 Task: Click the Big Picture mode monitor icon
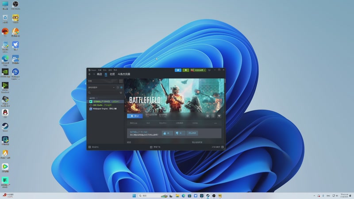point(209,70)
